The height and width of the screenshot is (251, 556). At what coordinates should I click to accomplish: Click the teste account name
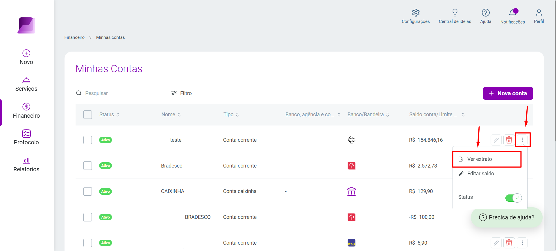[x=176, y=140]
